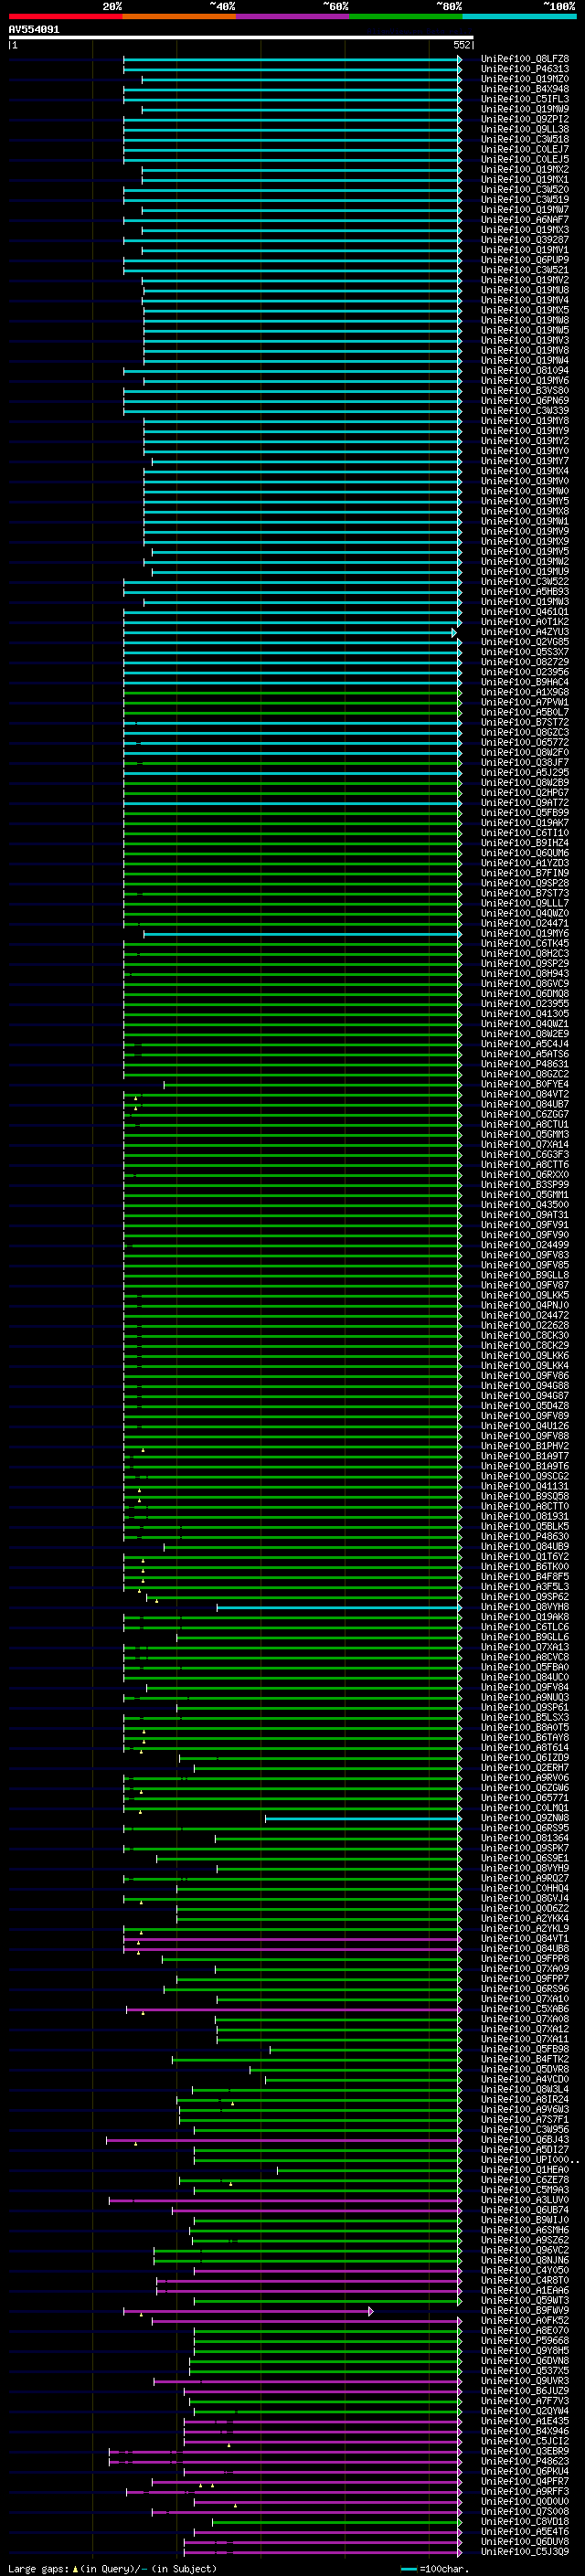Click the UniRef100_P59668 label
585x2576 pixels.
click(x=525, y=2341)
